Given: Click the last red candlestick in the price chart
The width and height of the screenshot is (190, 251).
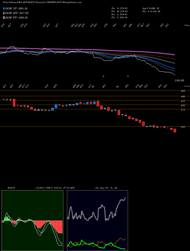Looking at the screenshot, I should [175, 130].
